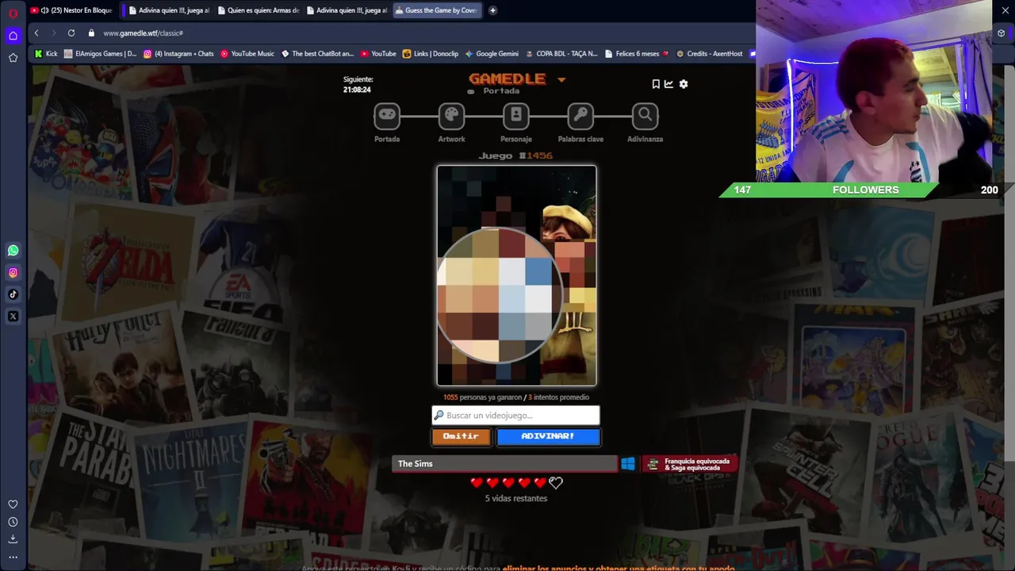Open the bookmarks star in sidebar
This screenshot has height=571, width=1015.
13,58
